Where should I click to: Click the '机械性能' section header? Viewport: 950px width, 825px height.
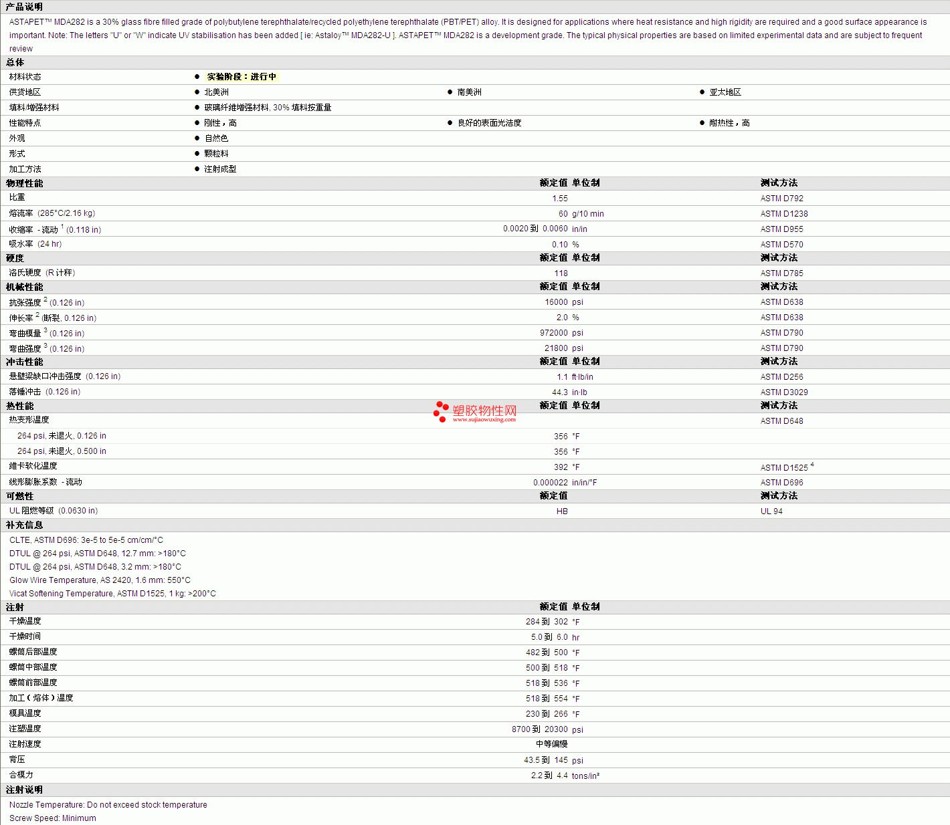(x=24, y=287)
